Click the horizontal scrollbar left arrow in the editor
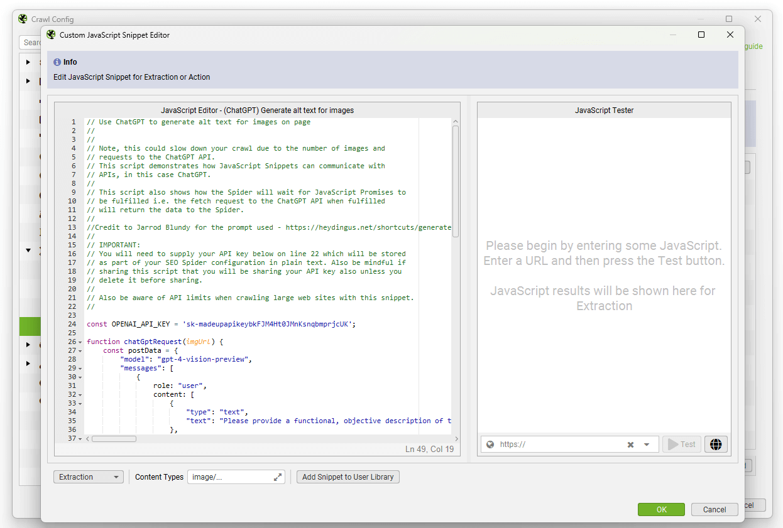 pyautogui.click(x=87, y=439)
